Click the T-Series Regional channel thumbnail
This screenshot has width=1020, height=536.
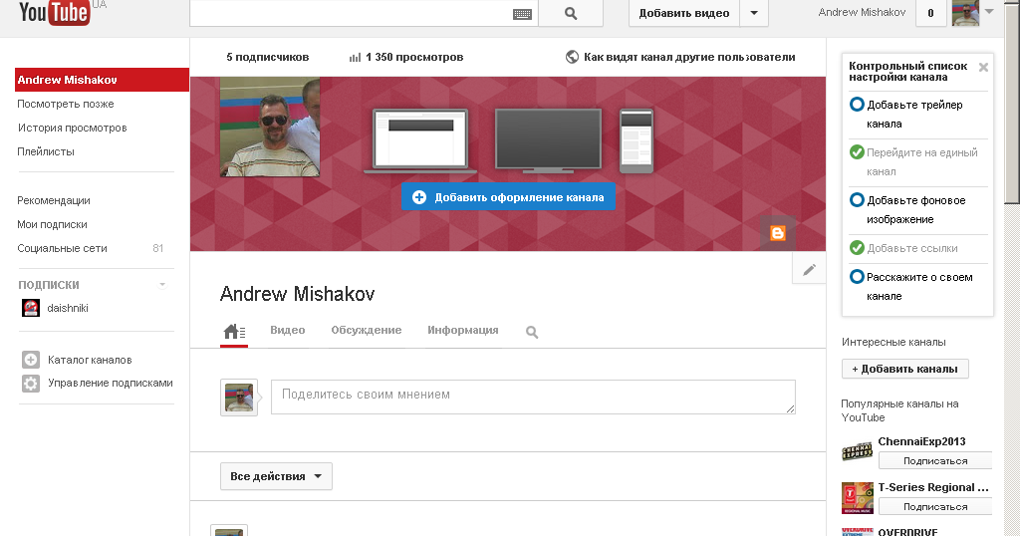858,498
